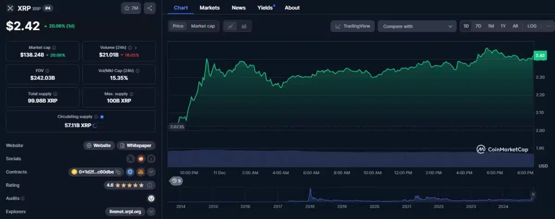Open livenet.xrpl.org explorer link
555x219 pixels.
(x=125, y=212)
